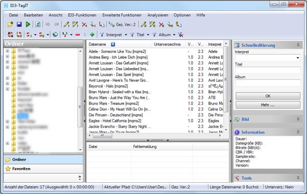Viewport: 307px width, 194px height.
Task: Click the blue floppy disk save icon
Action: tap(19, 24)
